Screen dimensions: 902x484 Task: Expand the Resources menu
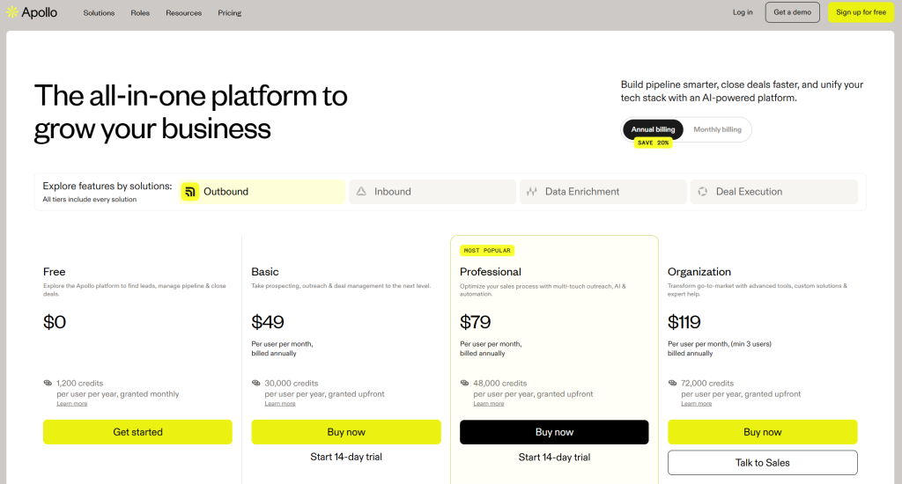pos(183,13)
